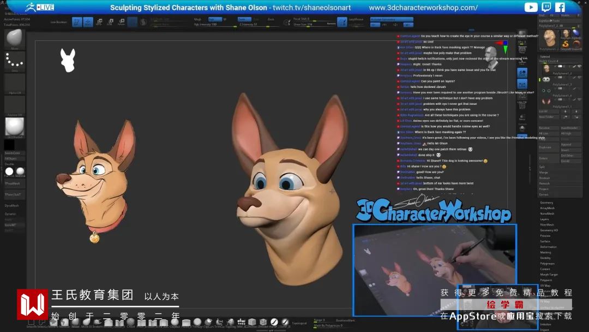The width and height of the screenshot is (589, 332).
Task: Click the Del Other button
Action: click(x=570, y=156)
